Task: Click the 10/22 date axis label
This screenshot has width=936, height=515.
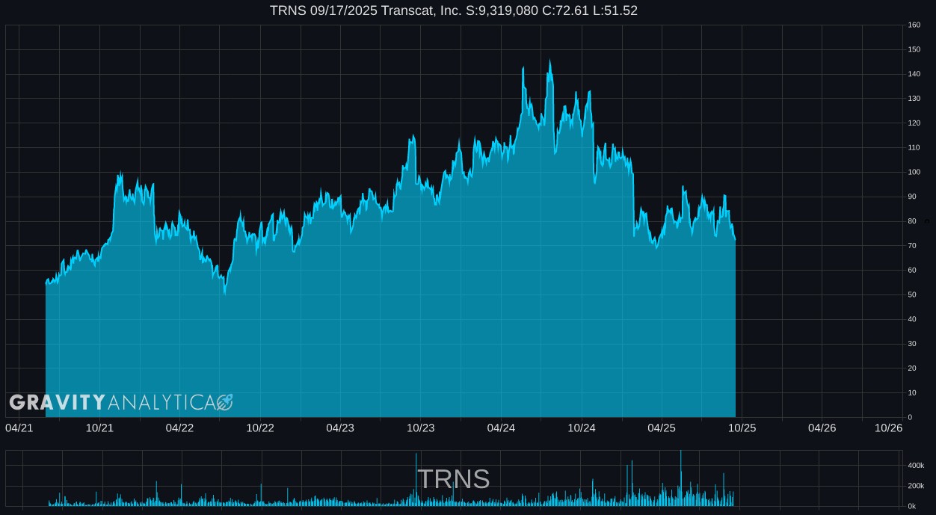Action: 260,428
